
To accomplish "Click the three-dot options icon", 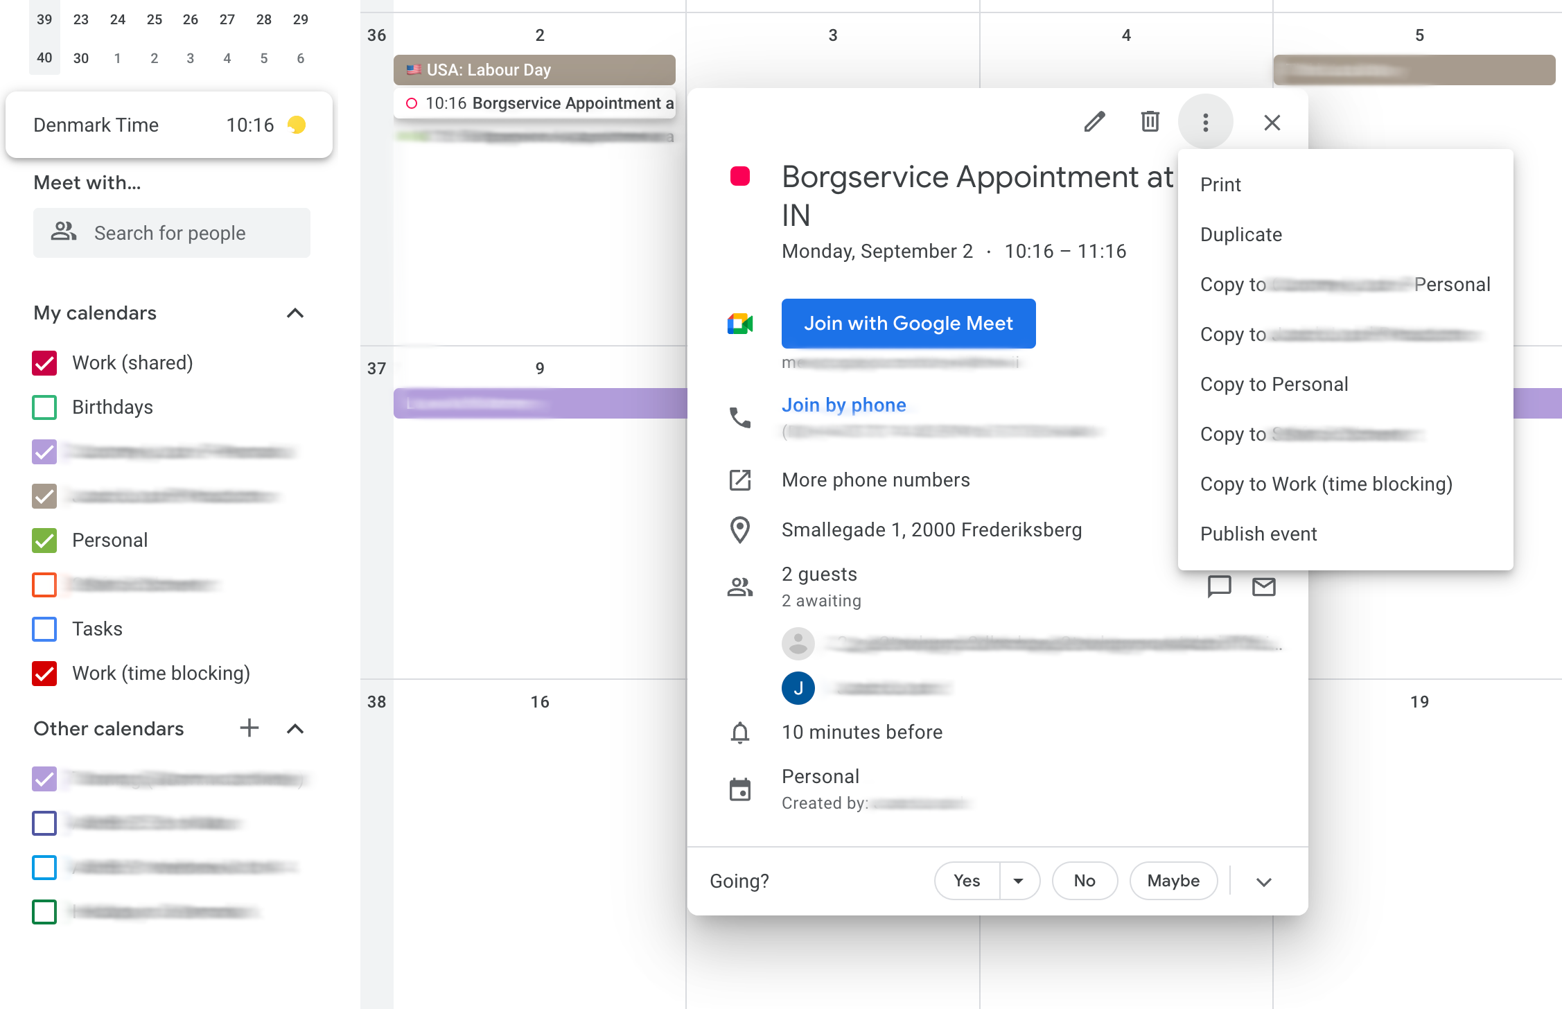I will [1205, 122].
